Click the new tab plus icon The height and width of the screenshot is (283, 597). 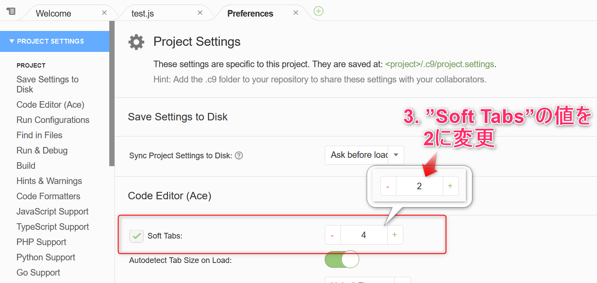click(x=319, y=11)
